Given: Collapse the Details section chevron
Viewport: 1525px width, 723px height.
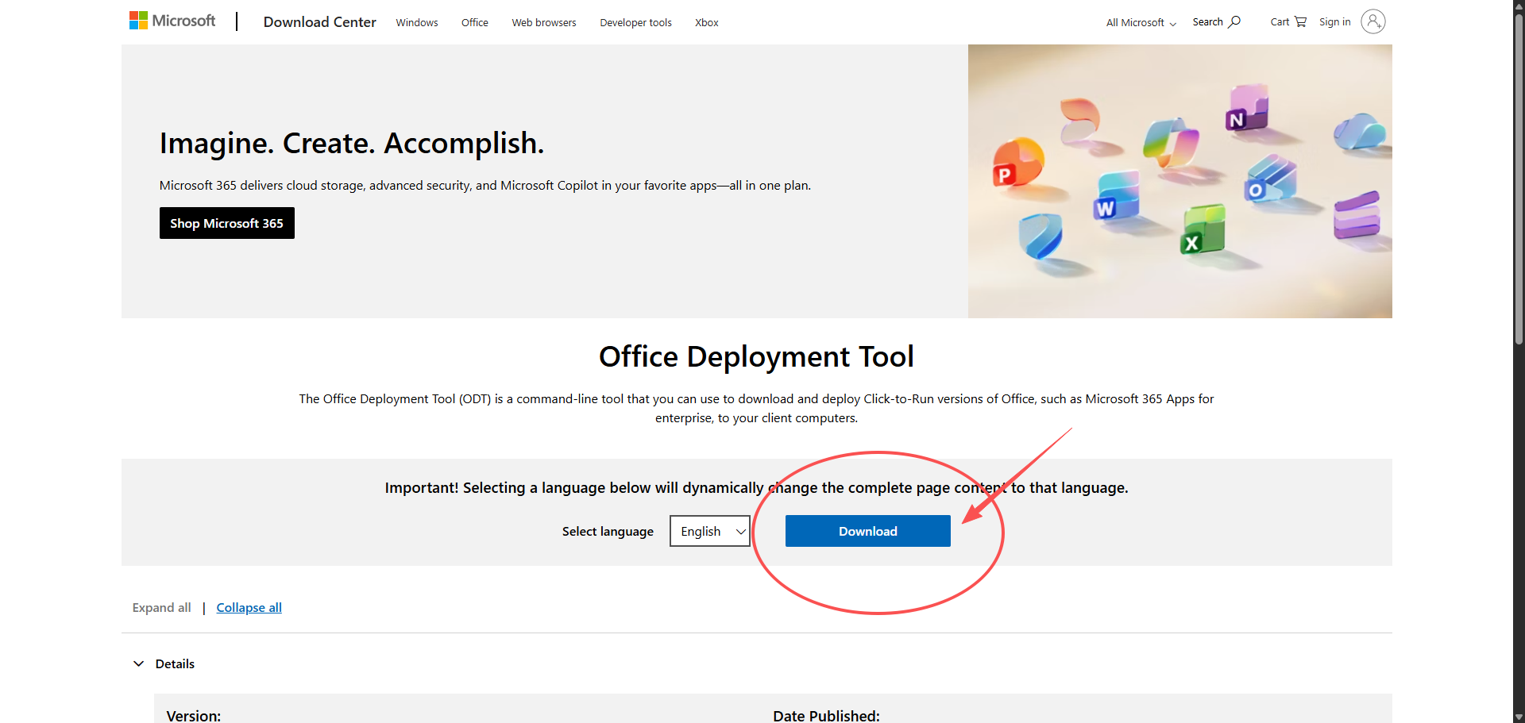Looking at the screenshot, I should pyautogui.click(x=139, y=663).
